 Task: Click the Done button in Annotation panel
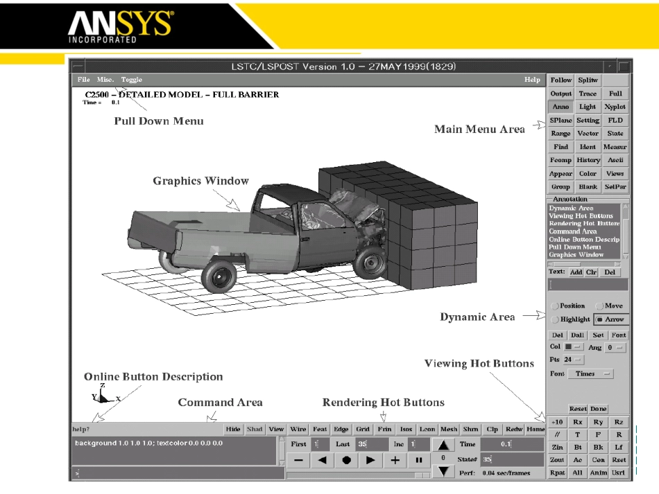[x=598, y=409]
